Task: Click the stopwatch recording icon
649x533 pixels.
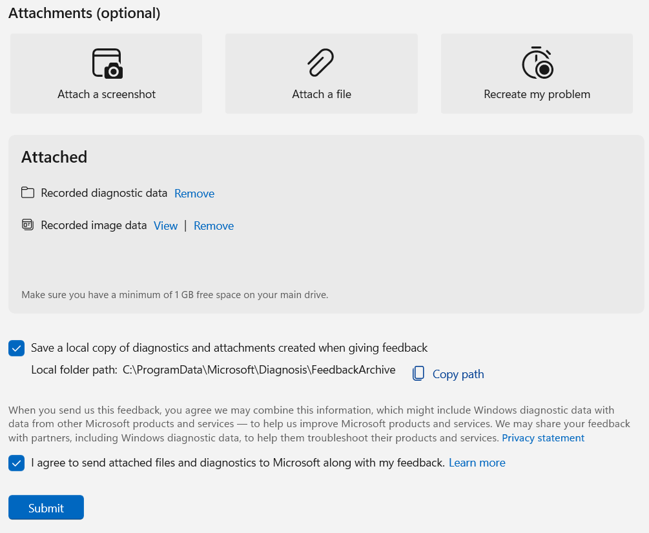Action: point(537,63)
